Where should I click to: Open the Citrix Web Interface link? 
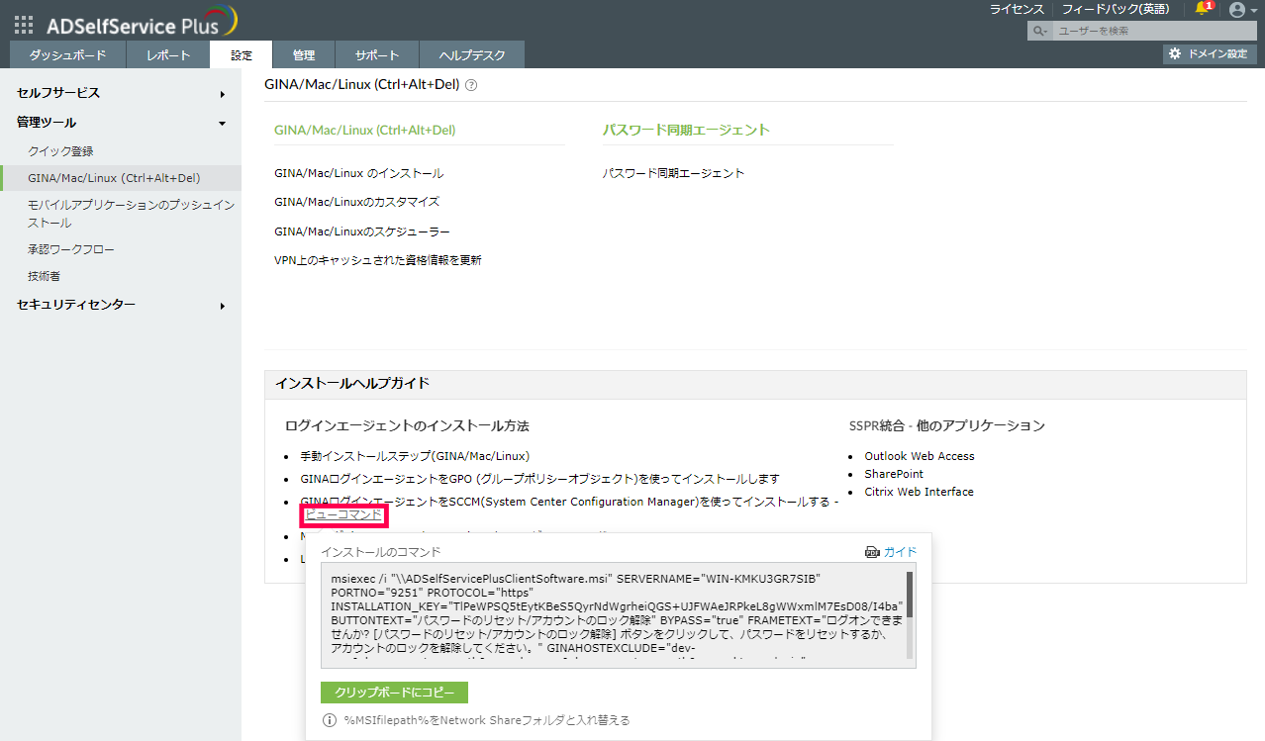coord(919,492)
